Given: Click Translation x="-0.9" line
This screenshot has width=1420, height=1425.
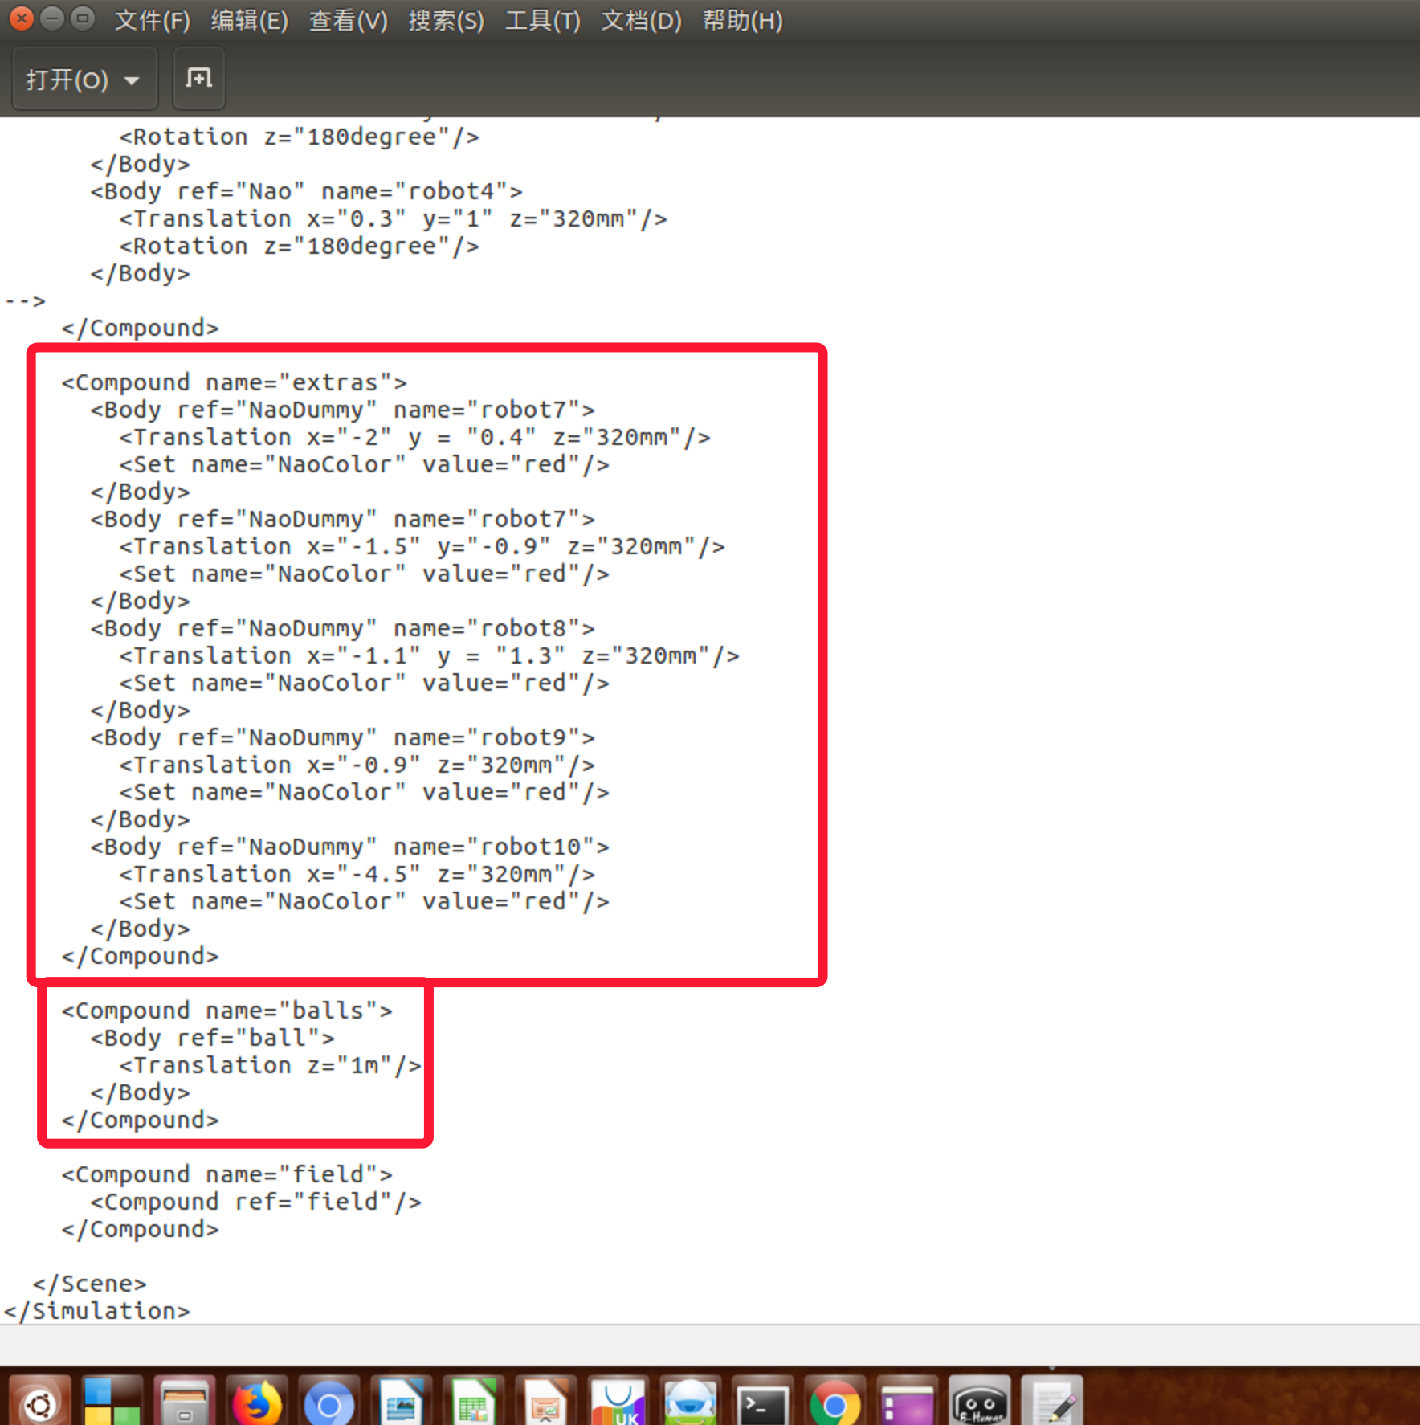Looking at the screenshot, I should tap(357, 765).
